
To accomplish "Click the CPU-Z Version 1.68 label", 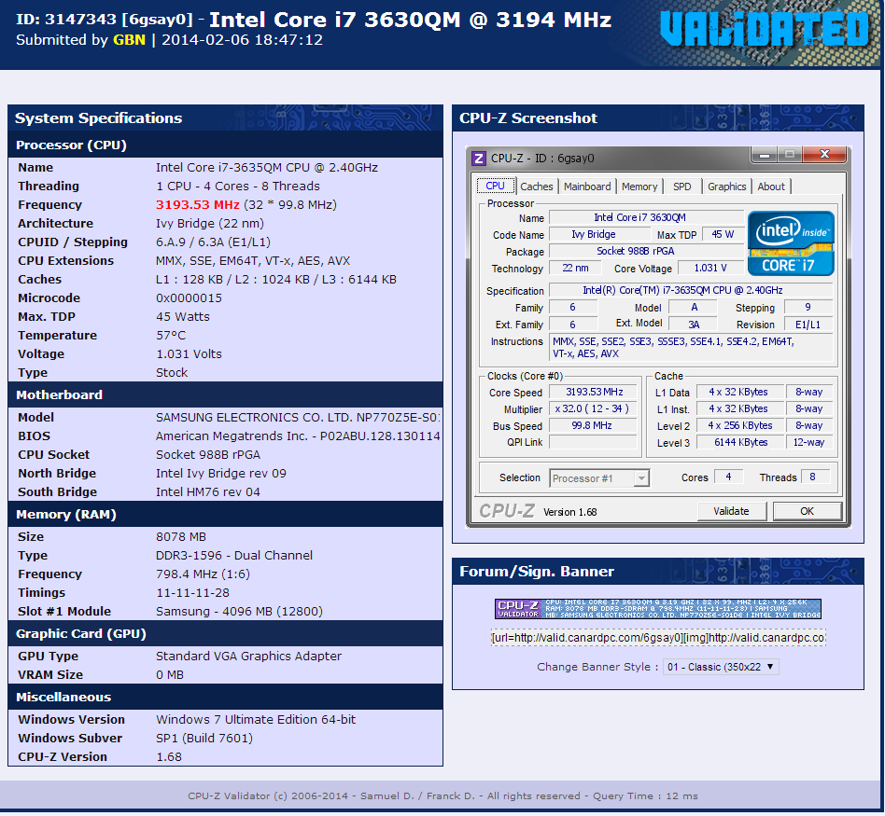I will pyautogui.click(x=569, y=512).
